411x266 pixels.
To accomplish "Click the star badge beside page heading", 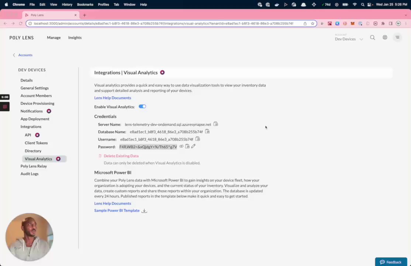I will [x=162, y=72].
